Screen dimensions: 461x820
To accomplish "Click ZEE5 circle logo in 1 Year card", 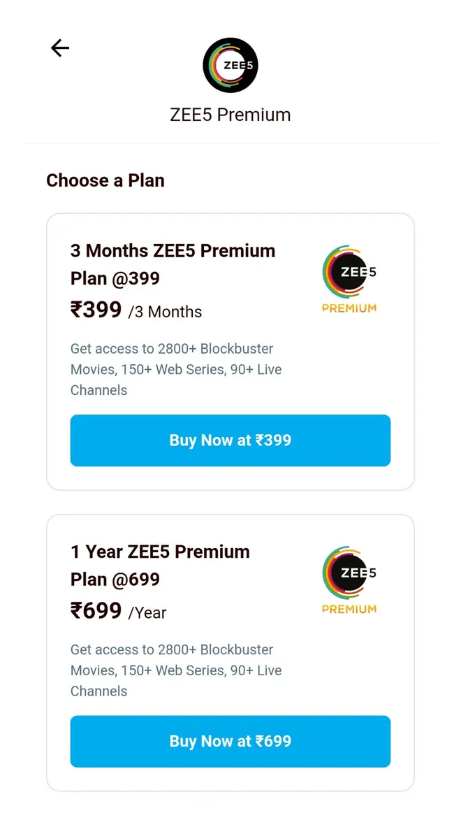I will (349, 573).
